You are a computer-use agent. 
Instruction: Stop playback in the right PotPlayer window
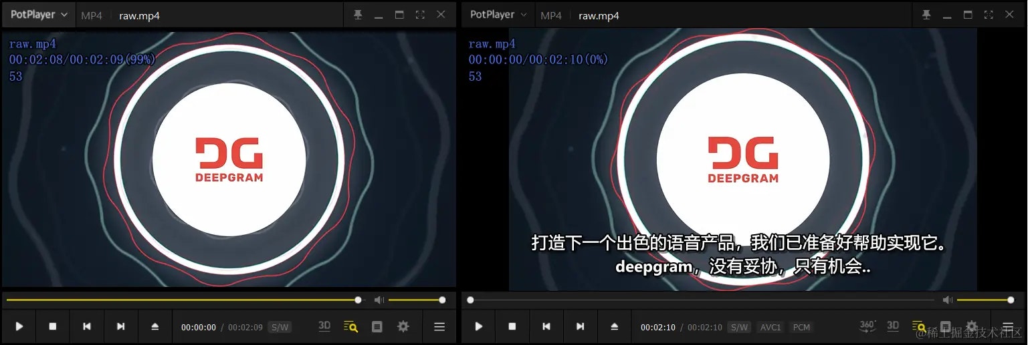[x=512, y=326]
